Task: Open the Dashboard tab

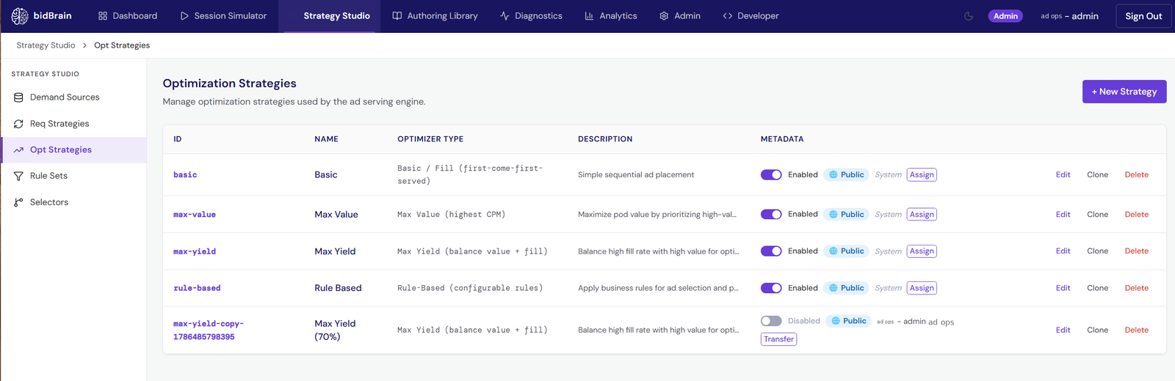Action: (x=128, y=16)
